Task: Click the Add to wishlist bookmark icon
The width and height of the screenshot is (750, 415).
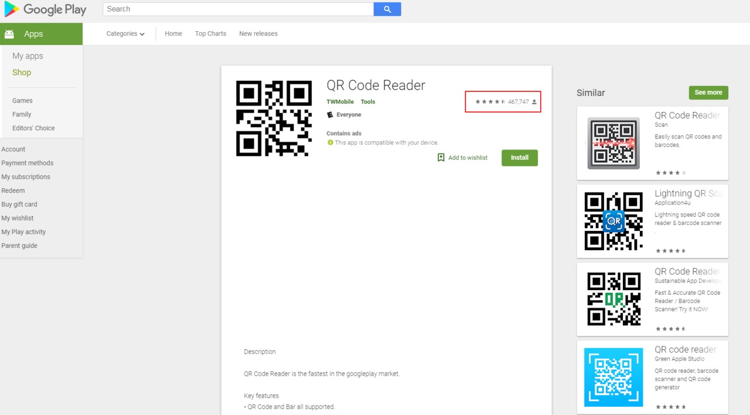Action: point(441,158)
